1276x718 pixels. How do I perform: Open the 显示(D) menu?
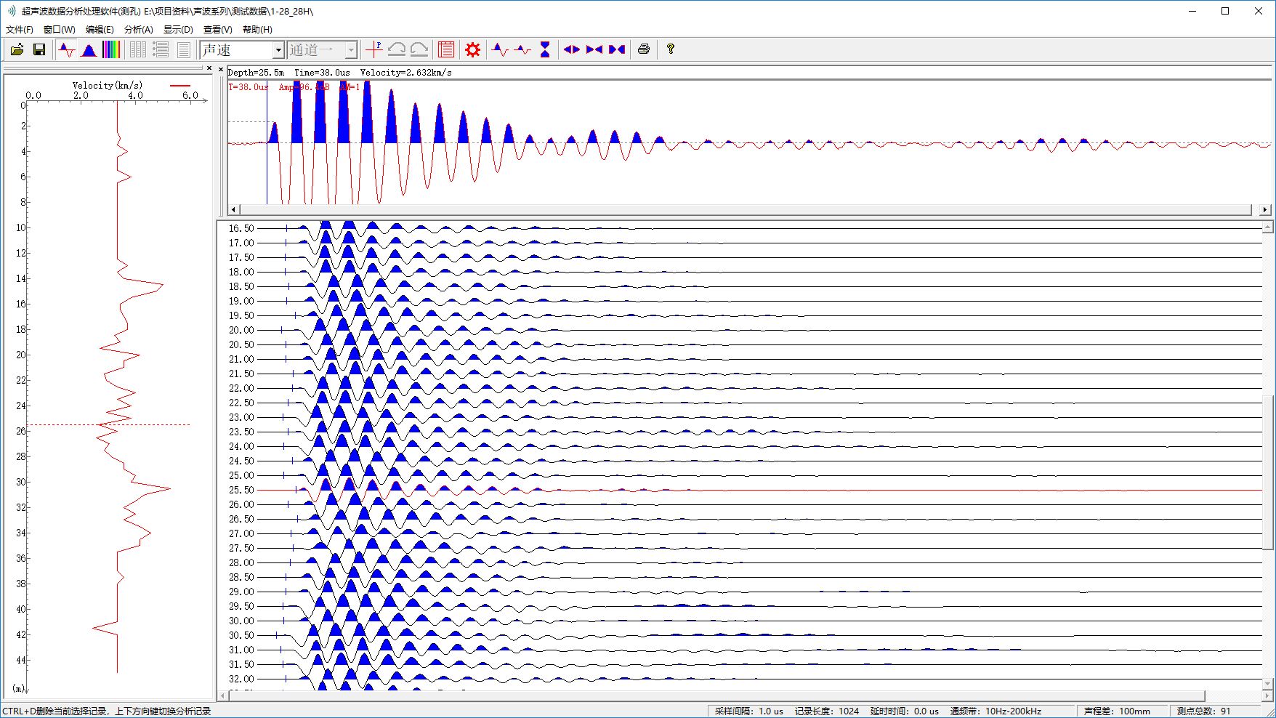click(x=178, y=30)
